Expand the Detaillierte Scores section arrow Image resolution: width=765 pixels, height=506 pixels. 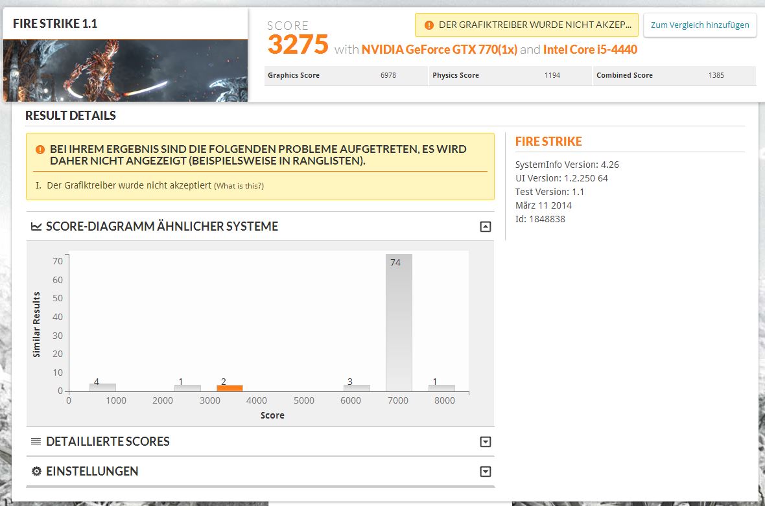[x=486, y=442]
